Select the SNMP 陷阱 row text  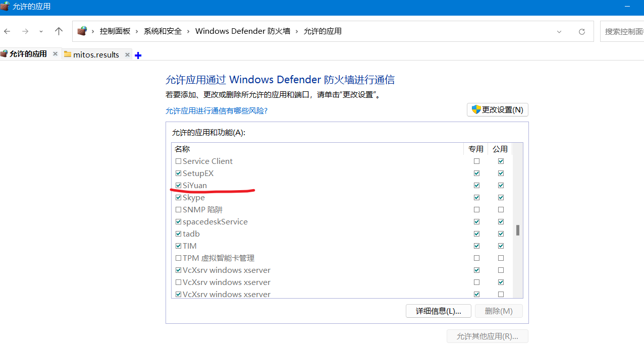point(203,210)
